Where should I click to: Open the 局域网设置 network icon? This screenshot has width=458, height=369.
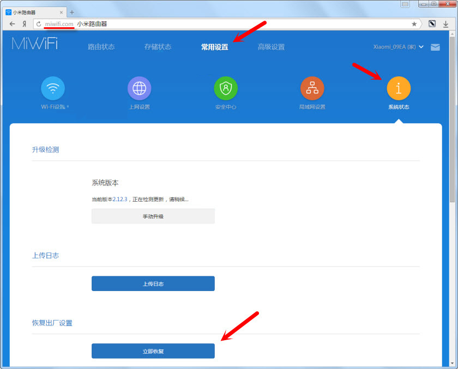point(312,88)
